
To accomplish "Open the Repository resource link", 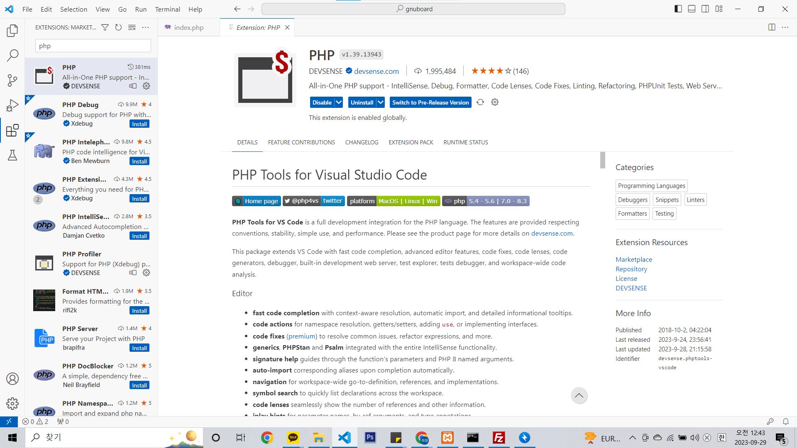I will [x=631, y=269].
